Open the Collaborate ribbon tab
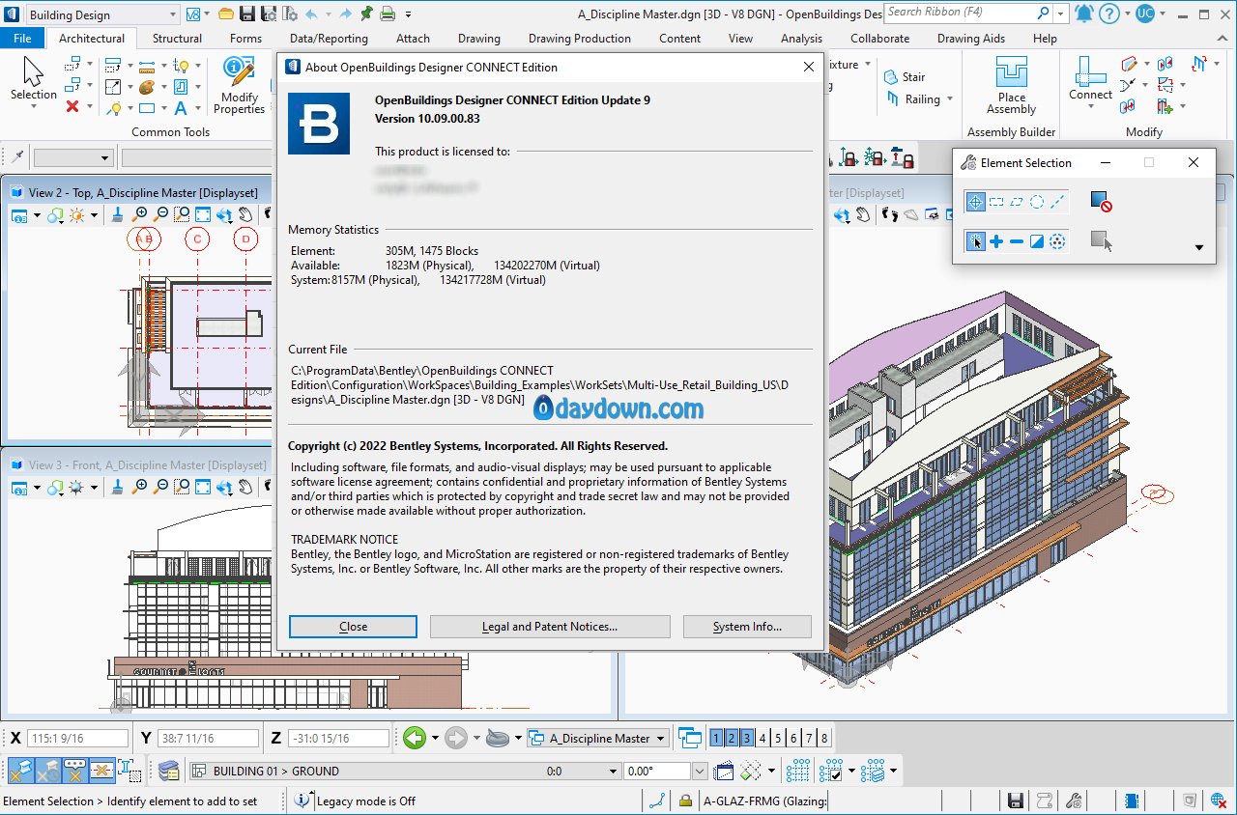Screen dimensions: 1237x815 point(879,39)
